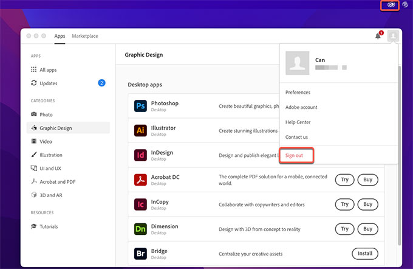
Task: Click the 3D and AR cube icon
Action: point(34,195)
